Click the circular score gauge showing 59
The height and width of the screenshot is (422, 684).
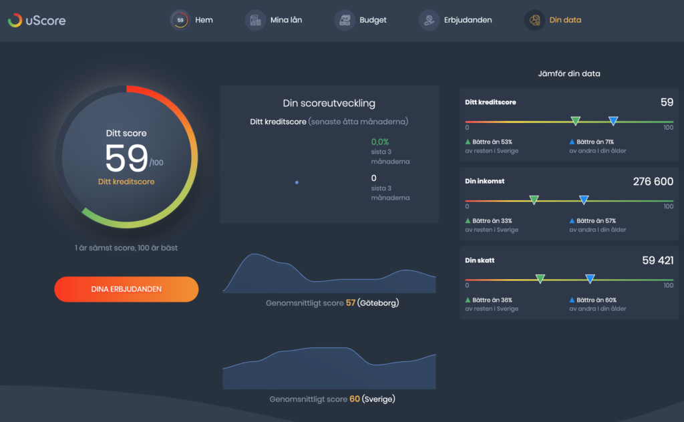(126, 157)
